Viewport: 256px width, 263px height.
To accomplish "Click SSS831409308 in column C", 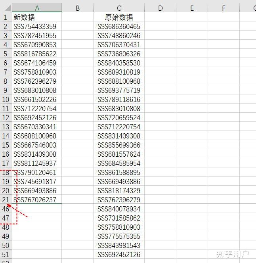I will point(119,136).
